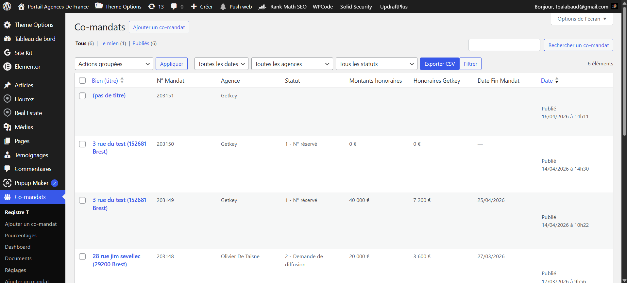627x283 pixels.
Task: Toggle the select-all checkbox in table header
Action: (82, 80)
